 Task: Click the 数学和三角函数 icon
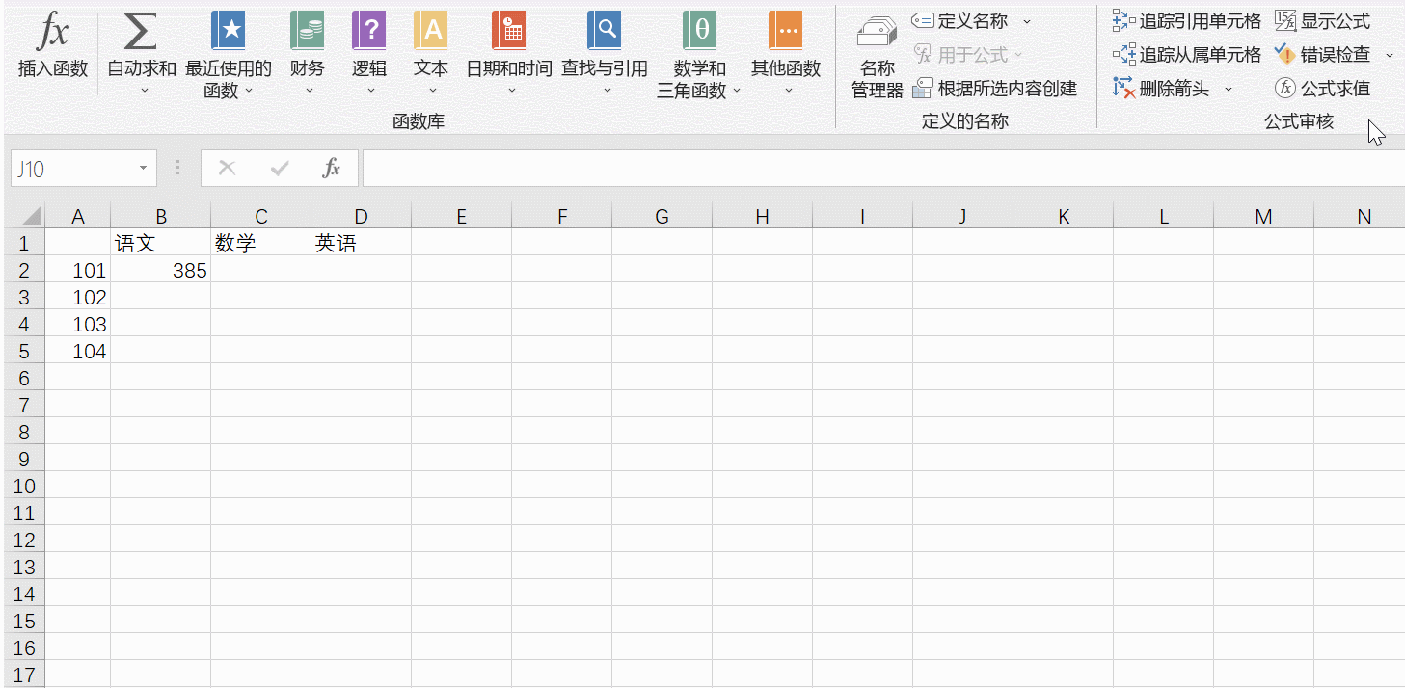click(698, 31)
